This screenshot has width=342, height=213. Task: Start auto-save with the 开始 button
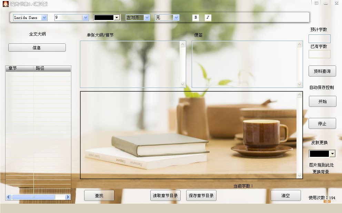click(323, 101)
